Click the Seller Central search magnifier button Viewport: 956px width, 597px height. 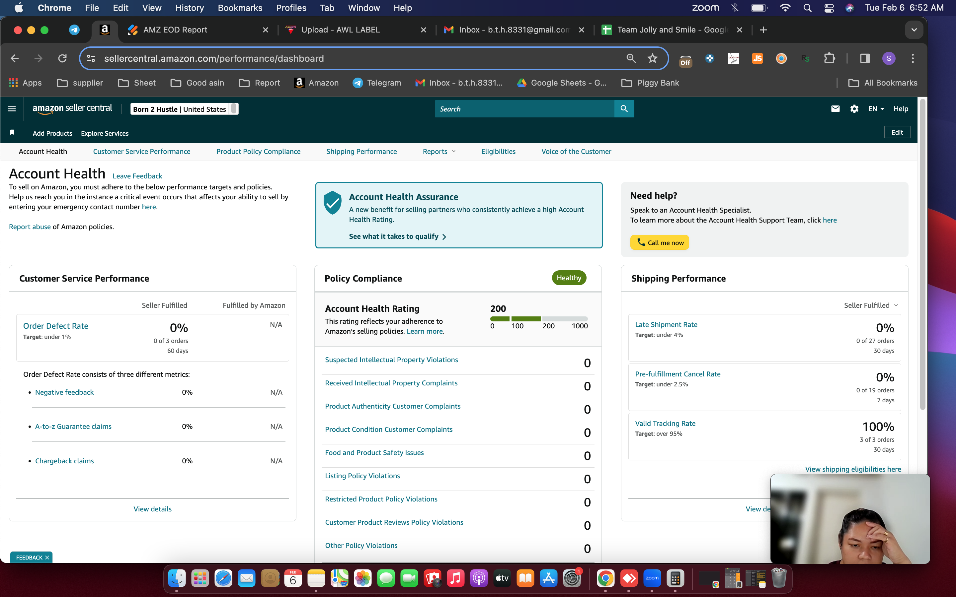tap(624, 108)
